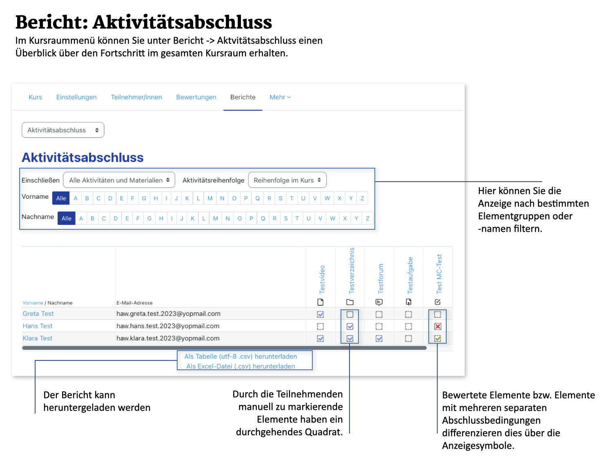Click the green passed mark for Klara Test

point(438,338)
